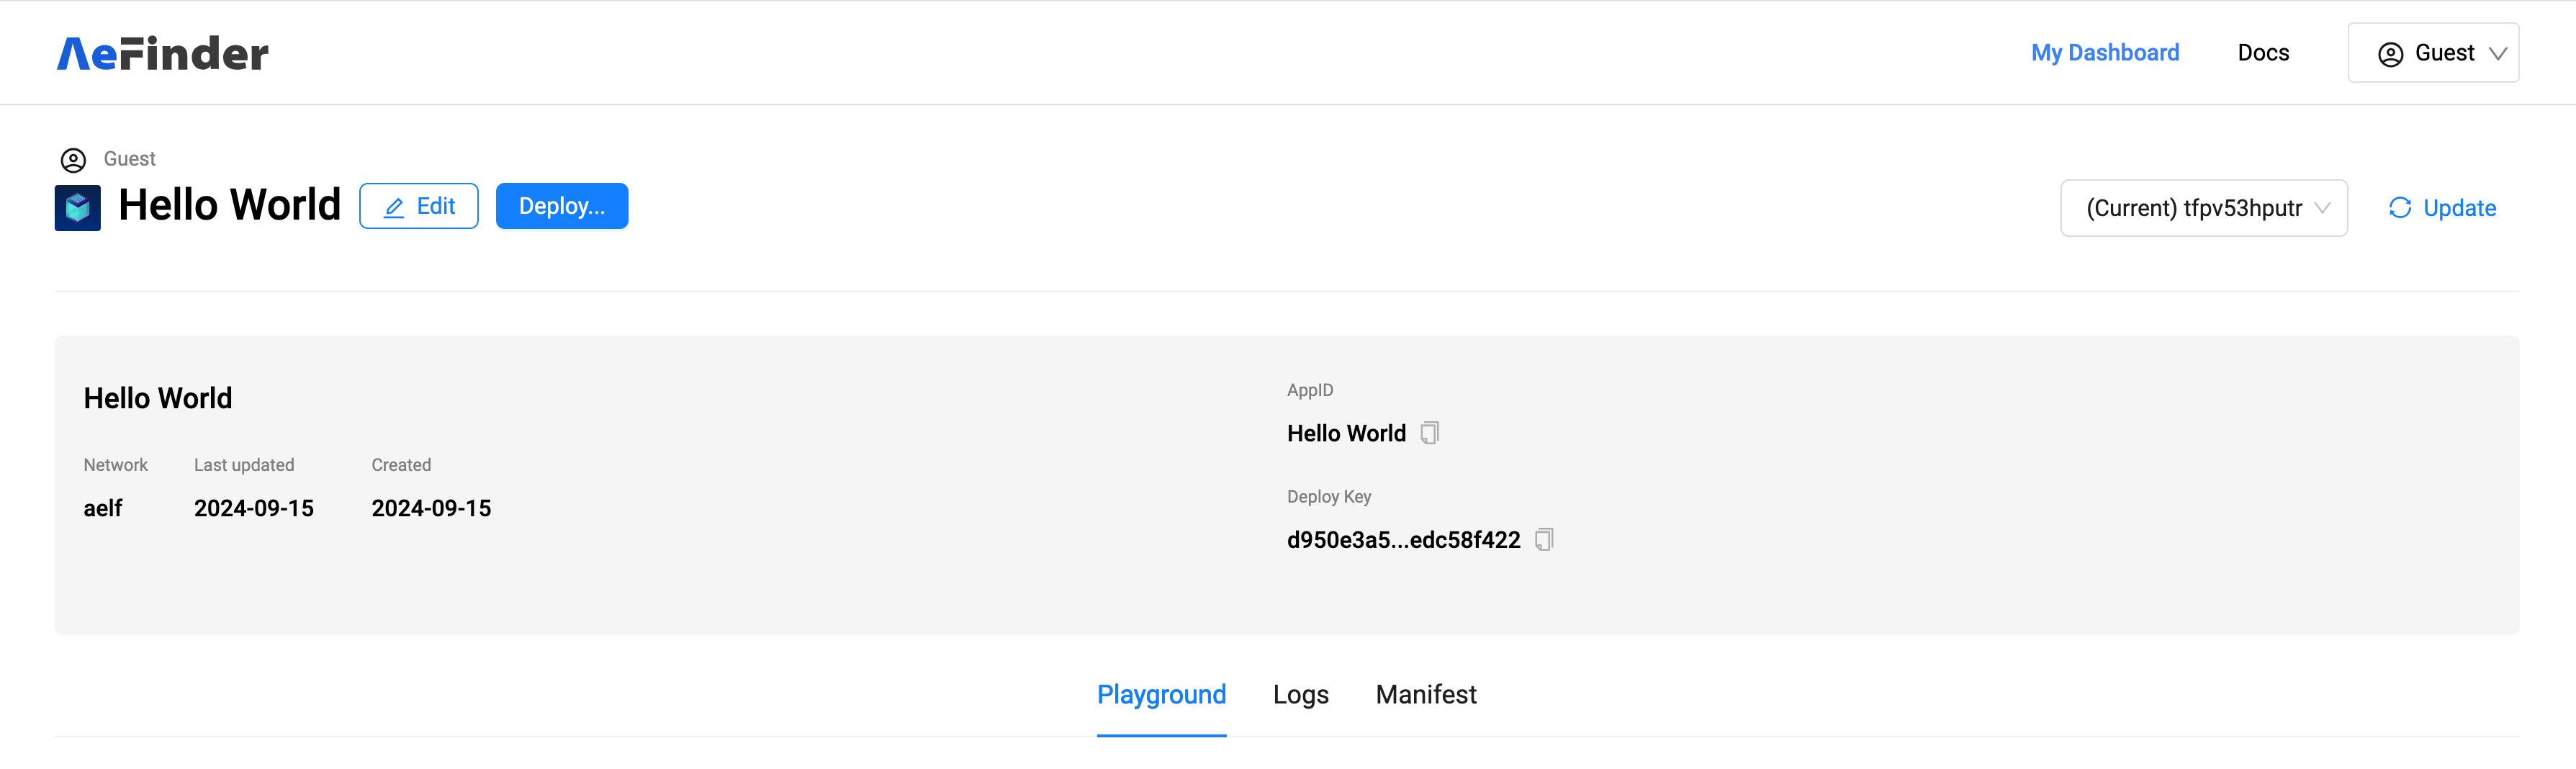
Task: Copy the AppID using its copy icon
Action: (1430, 433)
